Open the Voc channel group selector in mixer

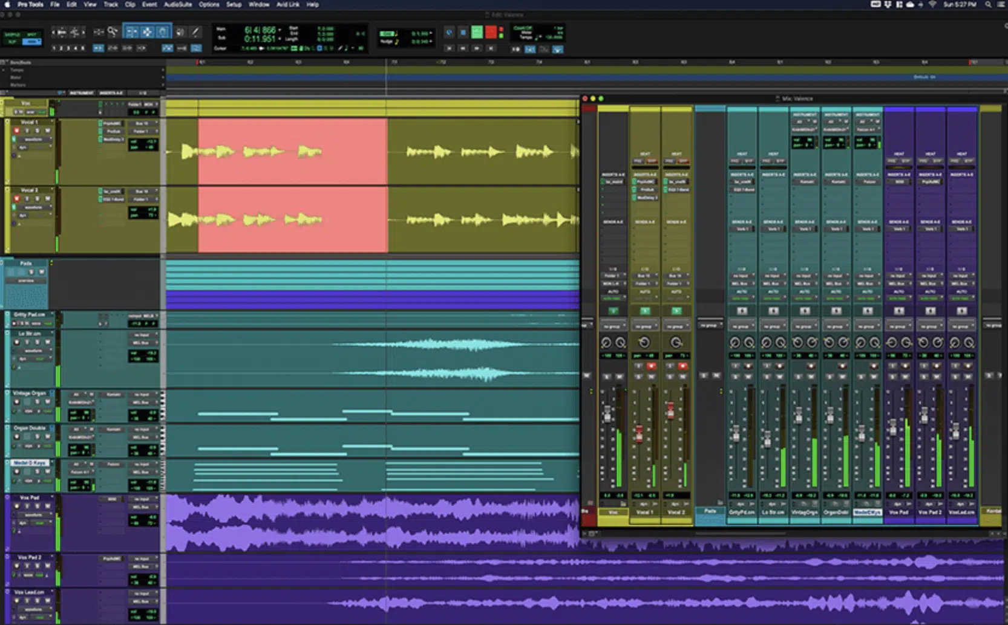(x=613, y=326)
